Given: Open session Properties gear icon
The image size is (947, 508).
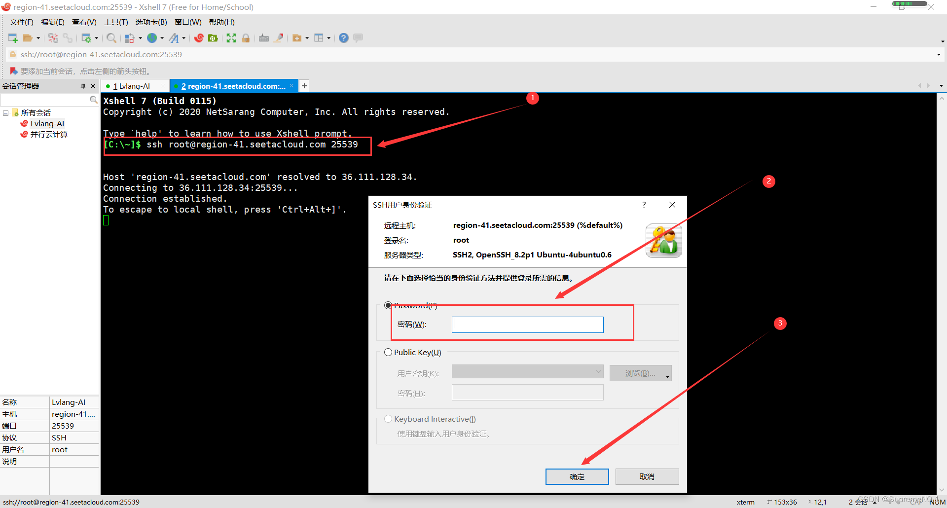Looking at the screenshot, I should pos(86,38).
